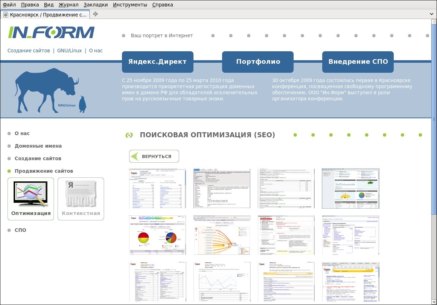Open the Инструменты menu
Image resolution: width=437 pixels, height=305 pixels.
[x=130, y=5]
